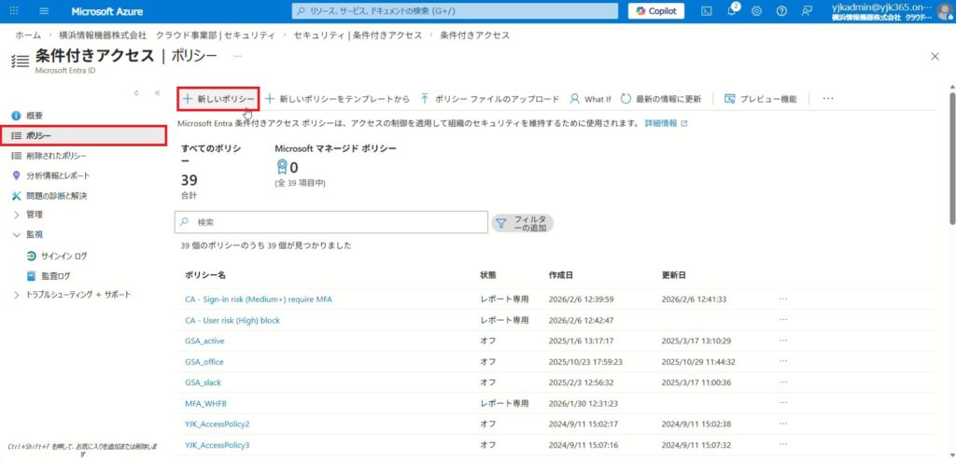Click the policy 検索 search field

pos(336,222)
